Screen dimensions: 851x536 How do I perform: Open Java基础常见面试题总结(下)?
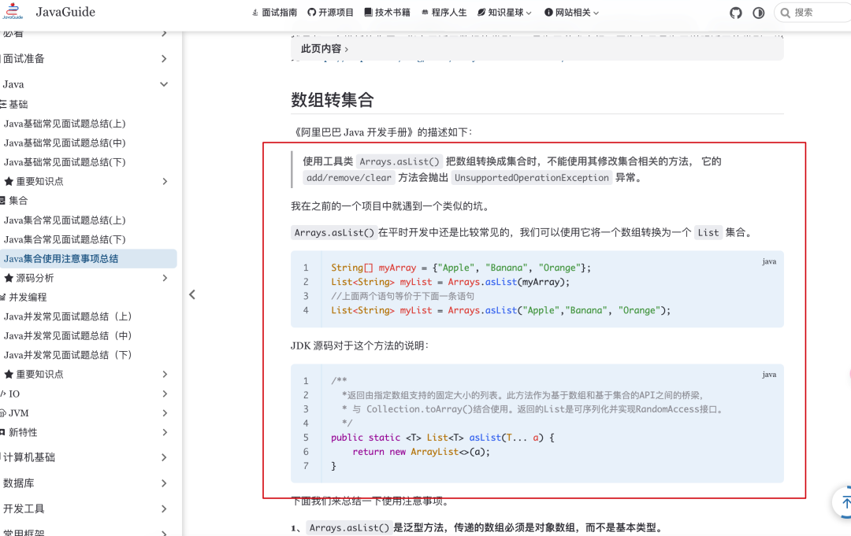coord(65,162)
